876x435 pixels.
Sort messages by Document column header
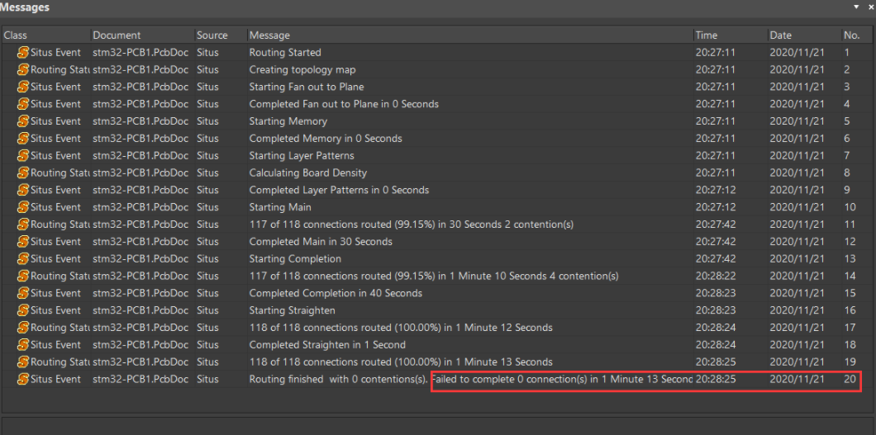[x=142, y=35]
